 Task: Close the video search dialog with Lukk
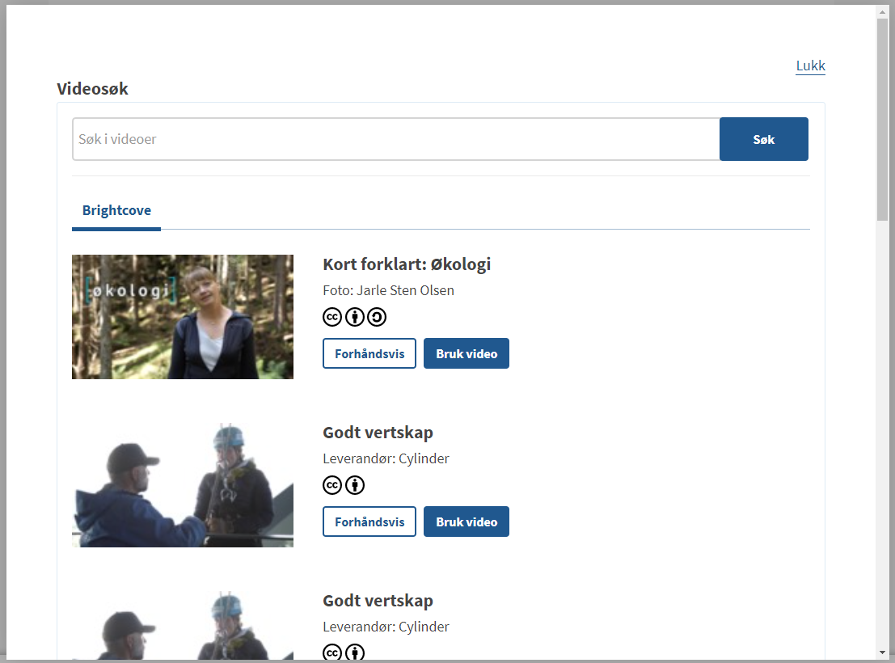811,65
